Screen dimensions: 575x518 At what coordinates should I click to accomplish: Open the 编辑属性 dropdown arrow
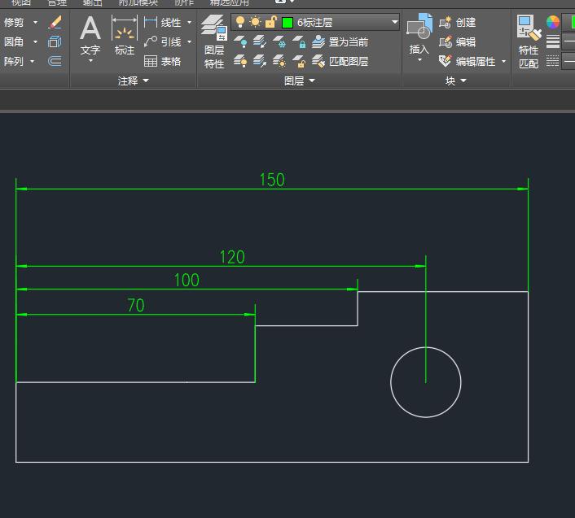pos(504,61)
